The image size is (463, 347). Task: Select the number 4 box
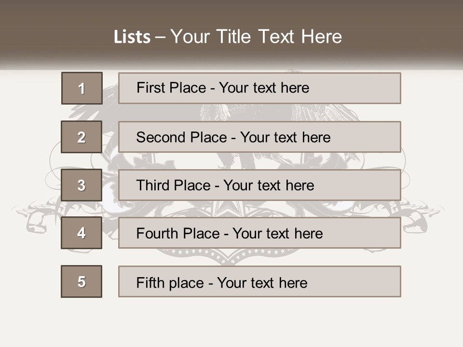[x=82, y=233]
